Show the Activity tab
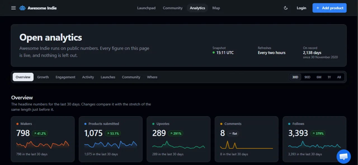The width and height of the screenshot is (358, 165). (x=88, y=77)
